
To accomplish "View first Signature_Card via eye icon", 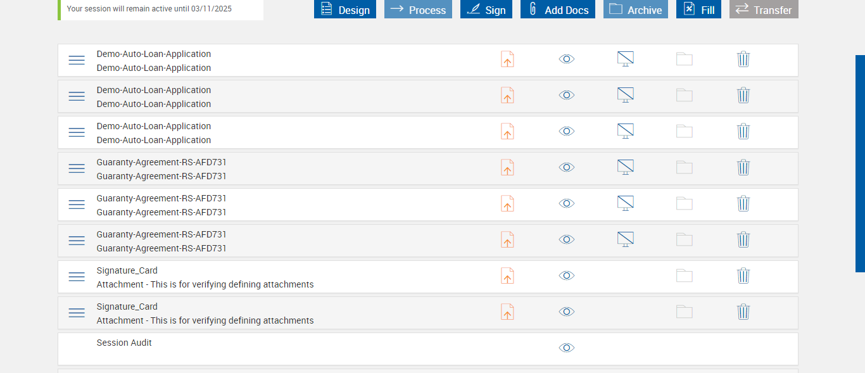I will [567, 275].
